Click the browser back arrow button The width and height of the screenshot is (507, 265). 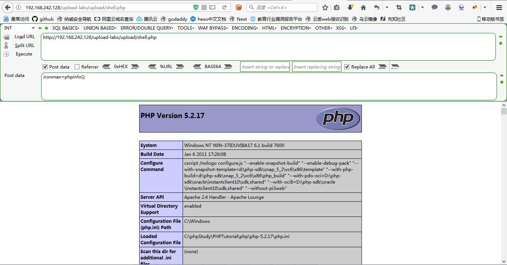click(x=8, y=7)
